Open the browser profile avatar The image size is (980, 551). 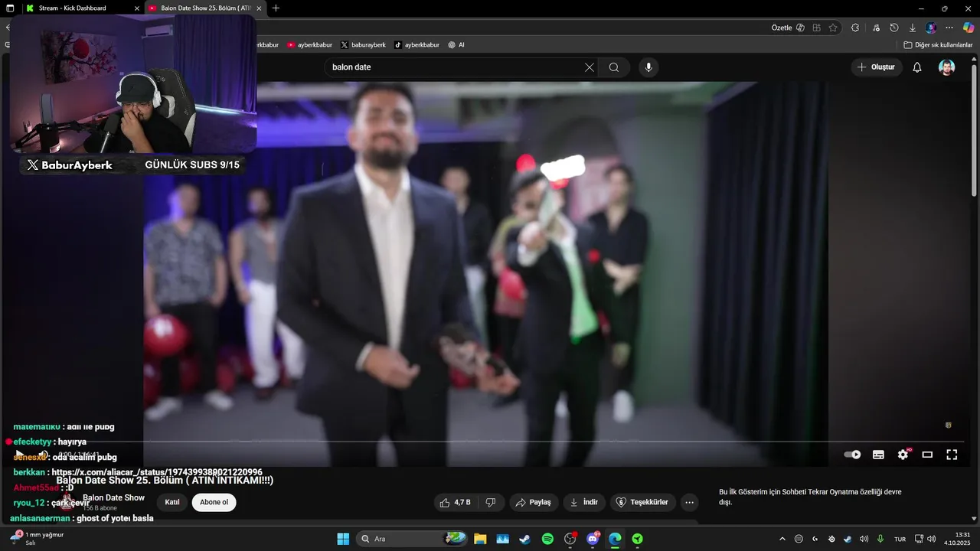[931, 28]
